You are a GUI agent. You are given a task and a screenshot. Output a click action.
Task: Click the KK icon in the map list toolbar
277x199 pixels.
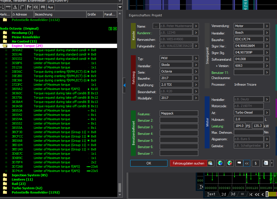36,7
